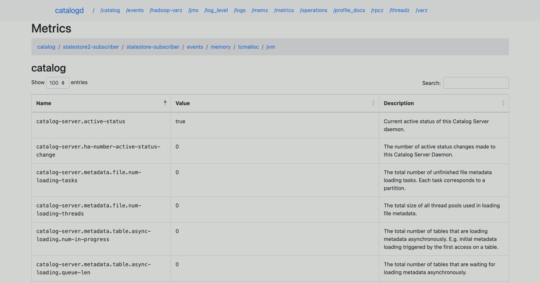Select value 0 in async-loading.queue-len row
Viewport: 540px width, 283px height.
177,265
